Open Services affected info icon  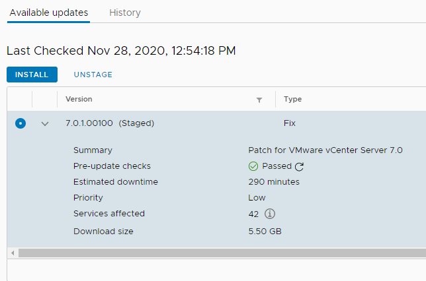(x=270, y=214)
